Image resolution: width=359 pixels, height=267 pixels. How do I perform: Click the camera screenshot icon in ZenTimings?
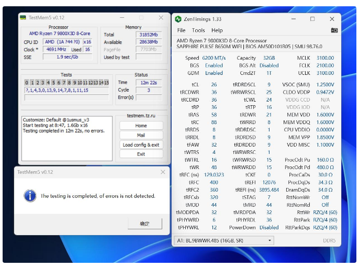pos(334,30)
